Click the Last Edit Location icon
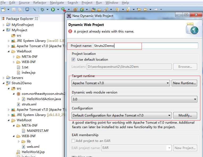This screenshot has height=157, width=203. tap(139, 10)
